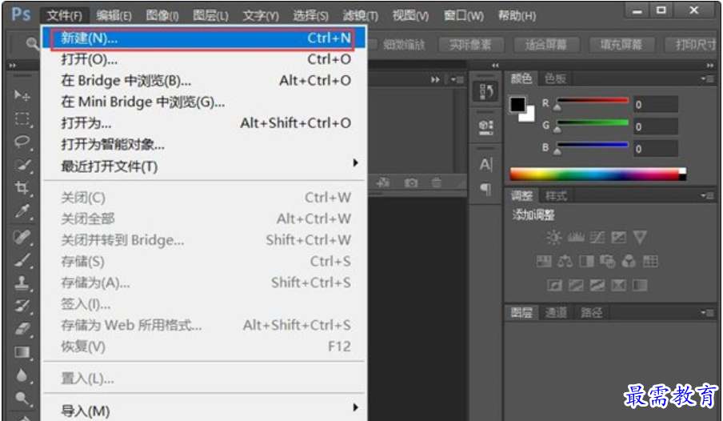Choose 在 Bridge 中浏览(B)...

click(x=203, y=81)
